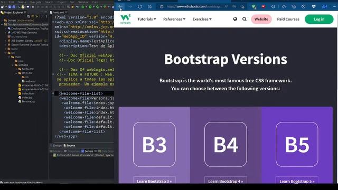Open browser Favorites star list
Image resolution: width=338 pixels, height=190 pixels.
pos(284,6)
